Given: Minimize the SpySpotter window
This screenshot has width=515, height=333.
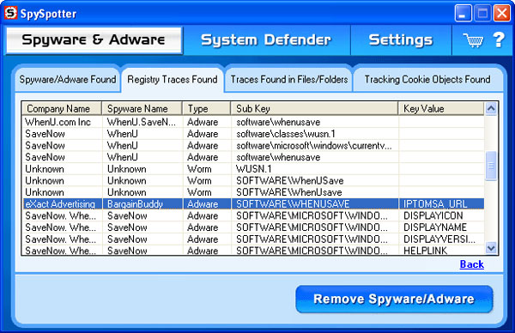Looking at the screenshot, I should (463, 13).
